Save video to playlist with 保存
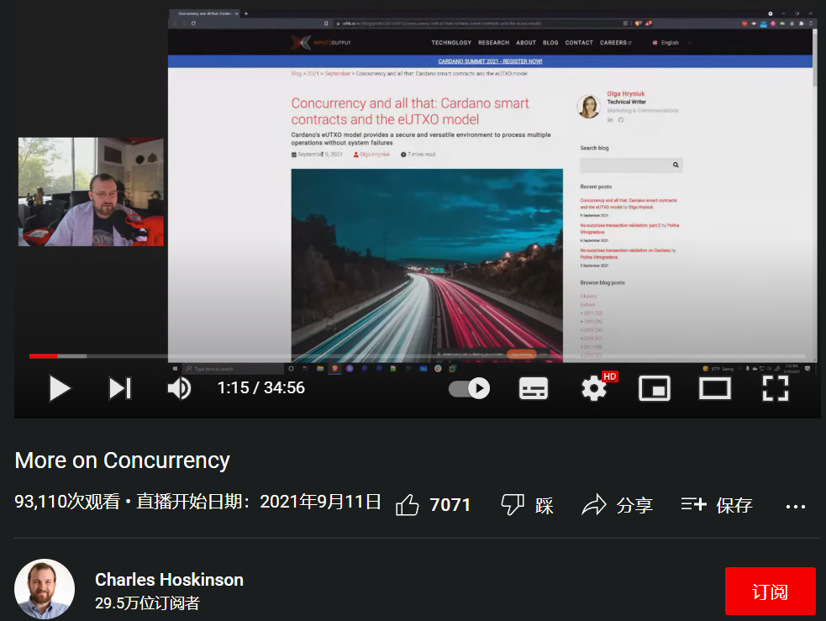 (717, 505)
